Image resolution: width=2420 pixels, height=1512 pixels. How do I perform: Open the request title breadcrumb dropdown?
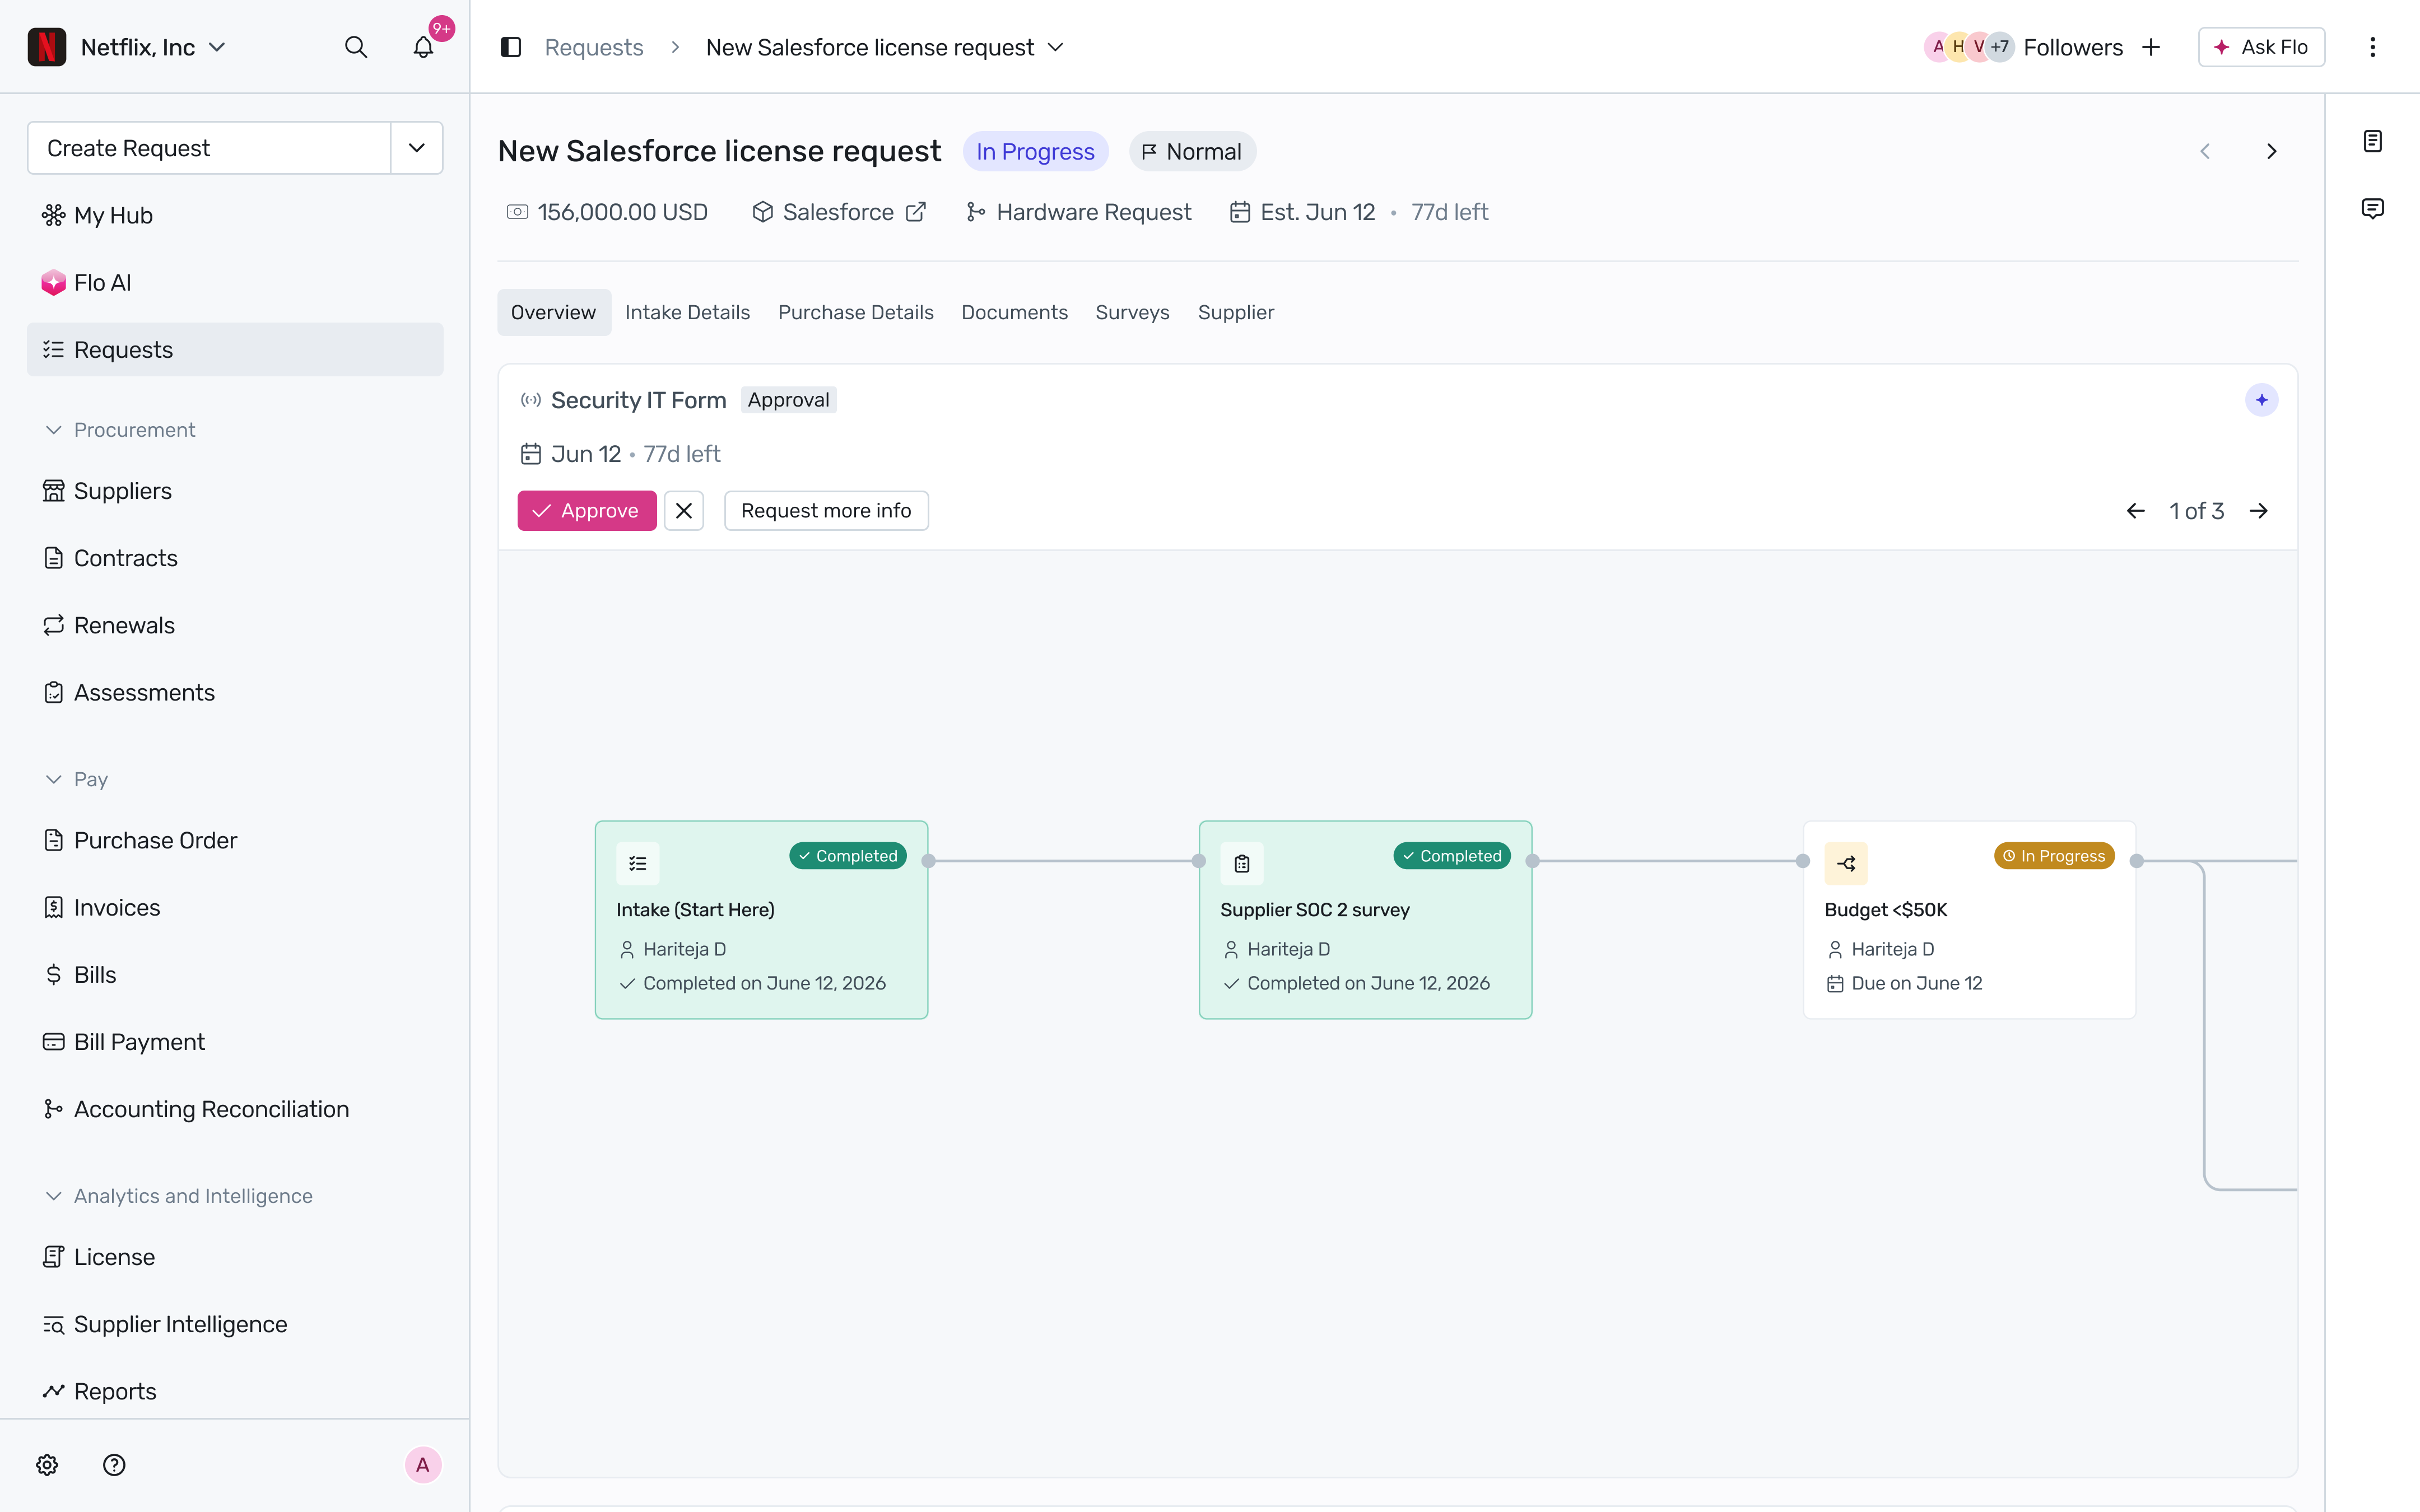tap(1056, 47)
